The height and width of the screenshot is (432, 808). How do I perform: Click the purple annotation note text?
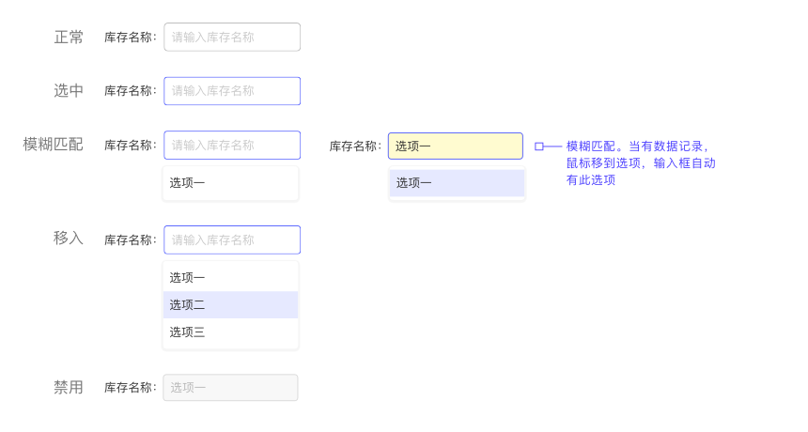point(641,163)
